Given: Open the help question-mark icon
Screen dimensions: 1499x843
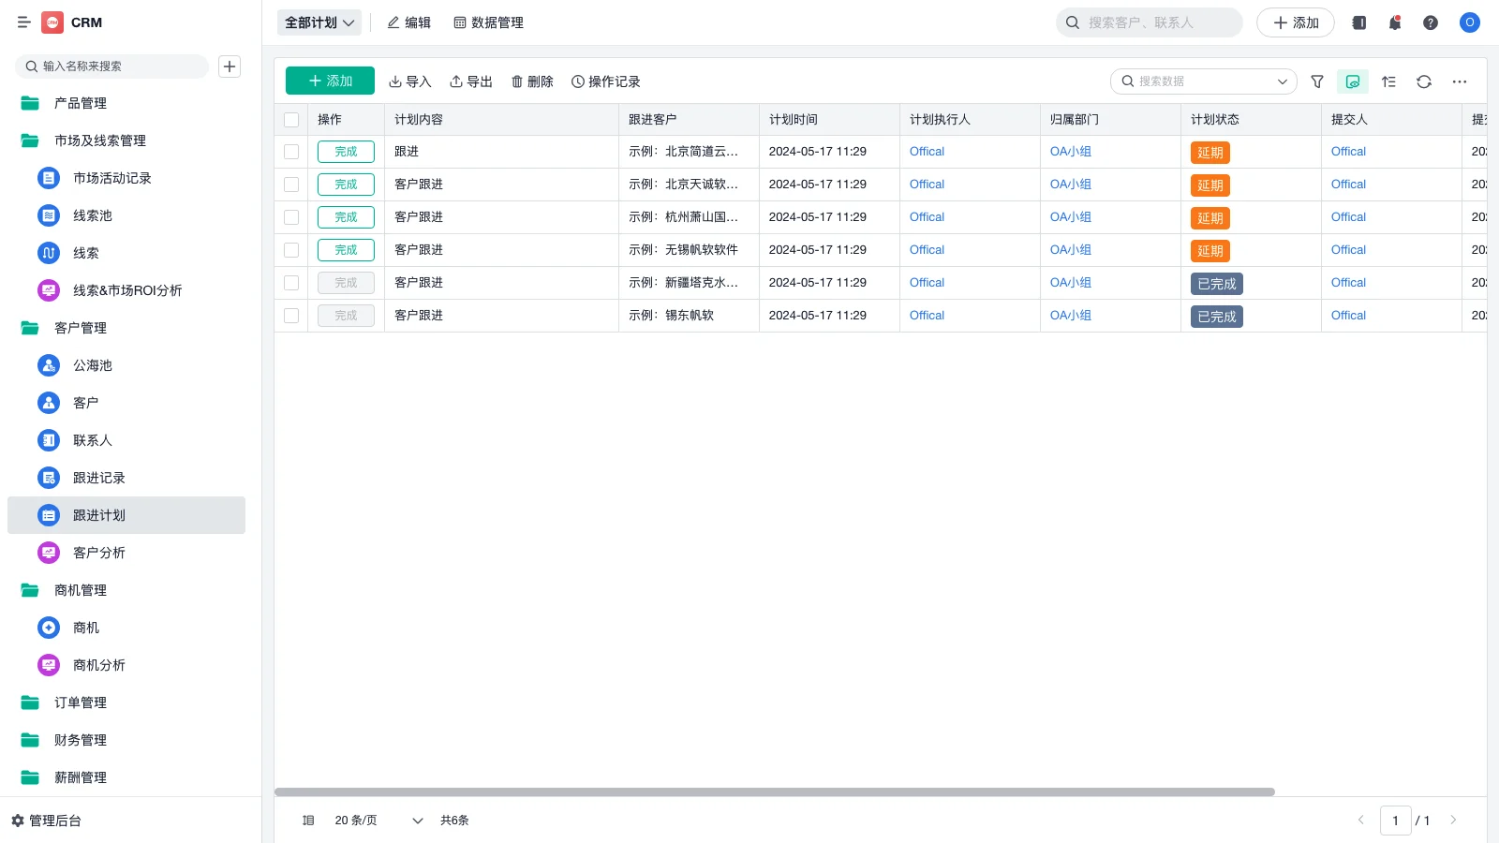Looking at the screenshot, I should coord(1431,22).
